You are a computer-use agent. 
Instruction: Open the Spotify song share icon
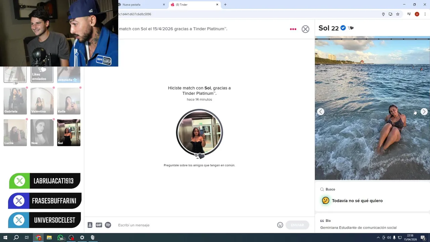[108, 225]
